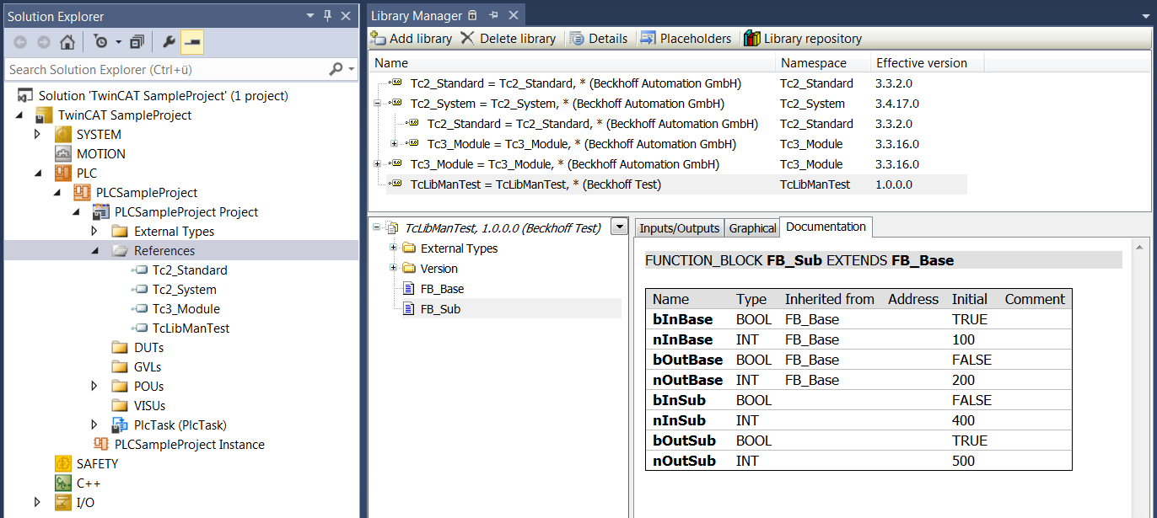1157x518 pixels.
Task: Select the I/O node icon
Action: (63, 503)
